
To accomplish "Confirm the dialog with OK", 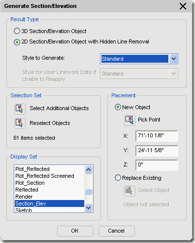I will [x=75, y=231].
